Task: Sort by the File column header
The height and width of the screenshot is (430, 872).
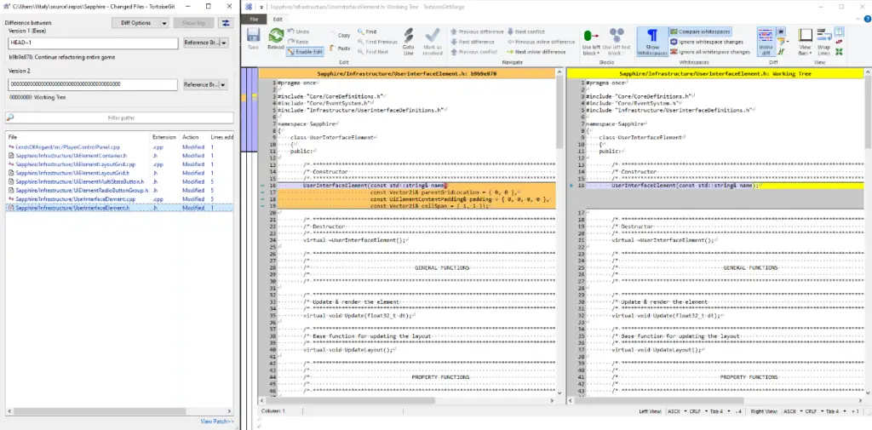Action: [77, 137]
